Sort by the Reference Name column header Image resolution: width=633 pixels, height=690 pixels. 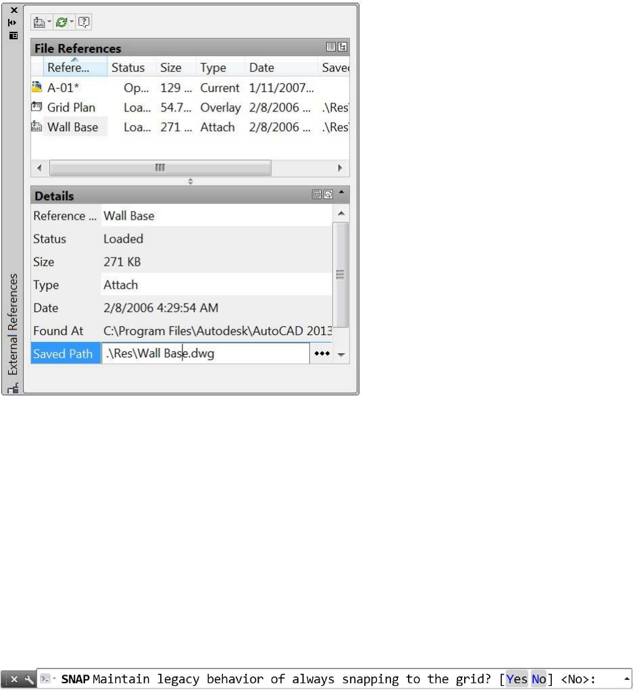pos(75,68)
